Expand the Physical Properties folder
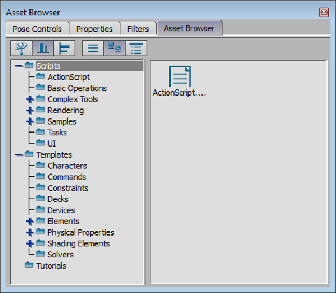The height and width of the screenshot is (293, 336). 30,232
